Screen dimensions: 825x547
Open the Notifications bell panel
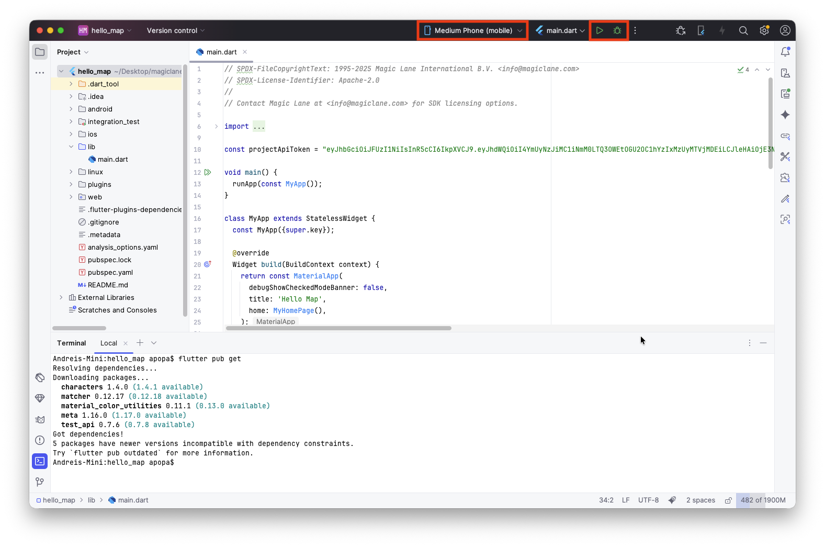[785, 52]
